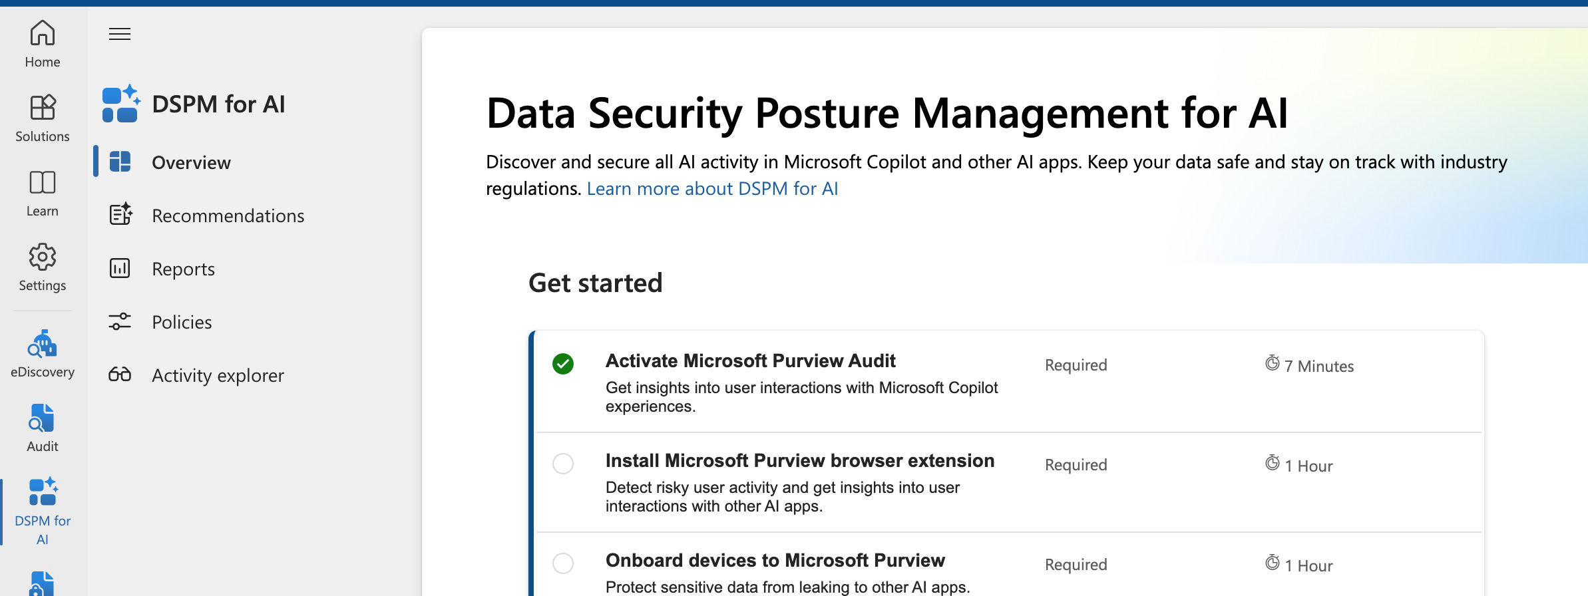
Task: Select the DSPM for AI rail icon
Action: click(x=43, y=492)
